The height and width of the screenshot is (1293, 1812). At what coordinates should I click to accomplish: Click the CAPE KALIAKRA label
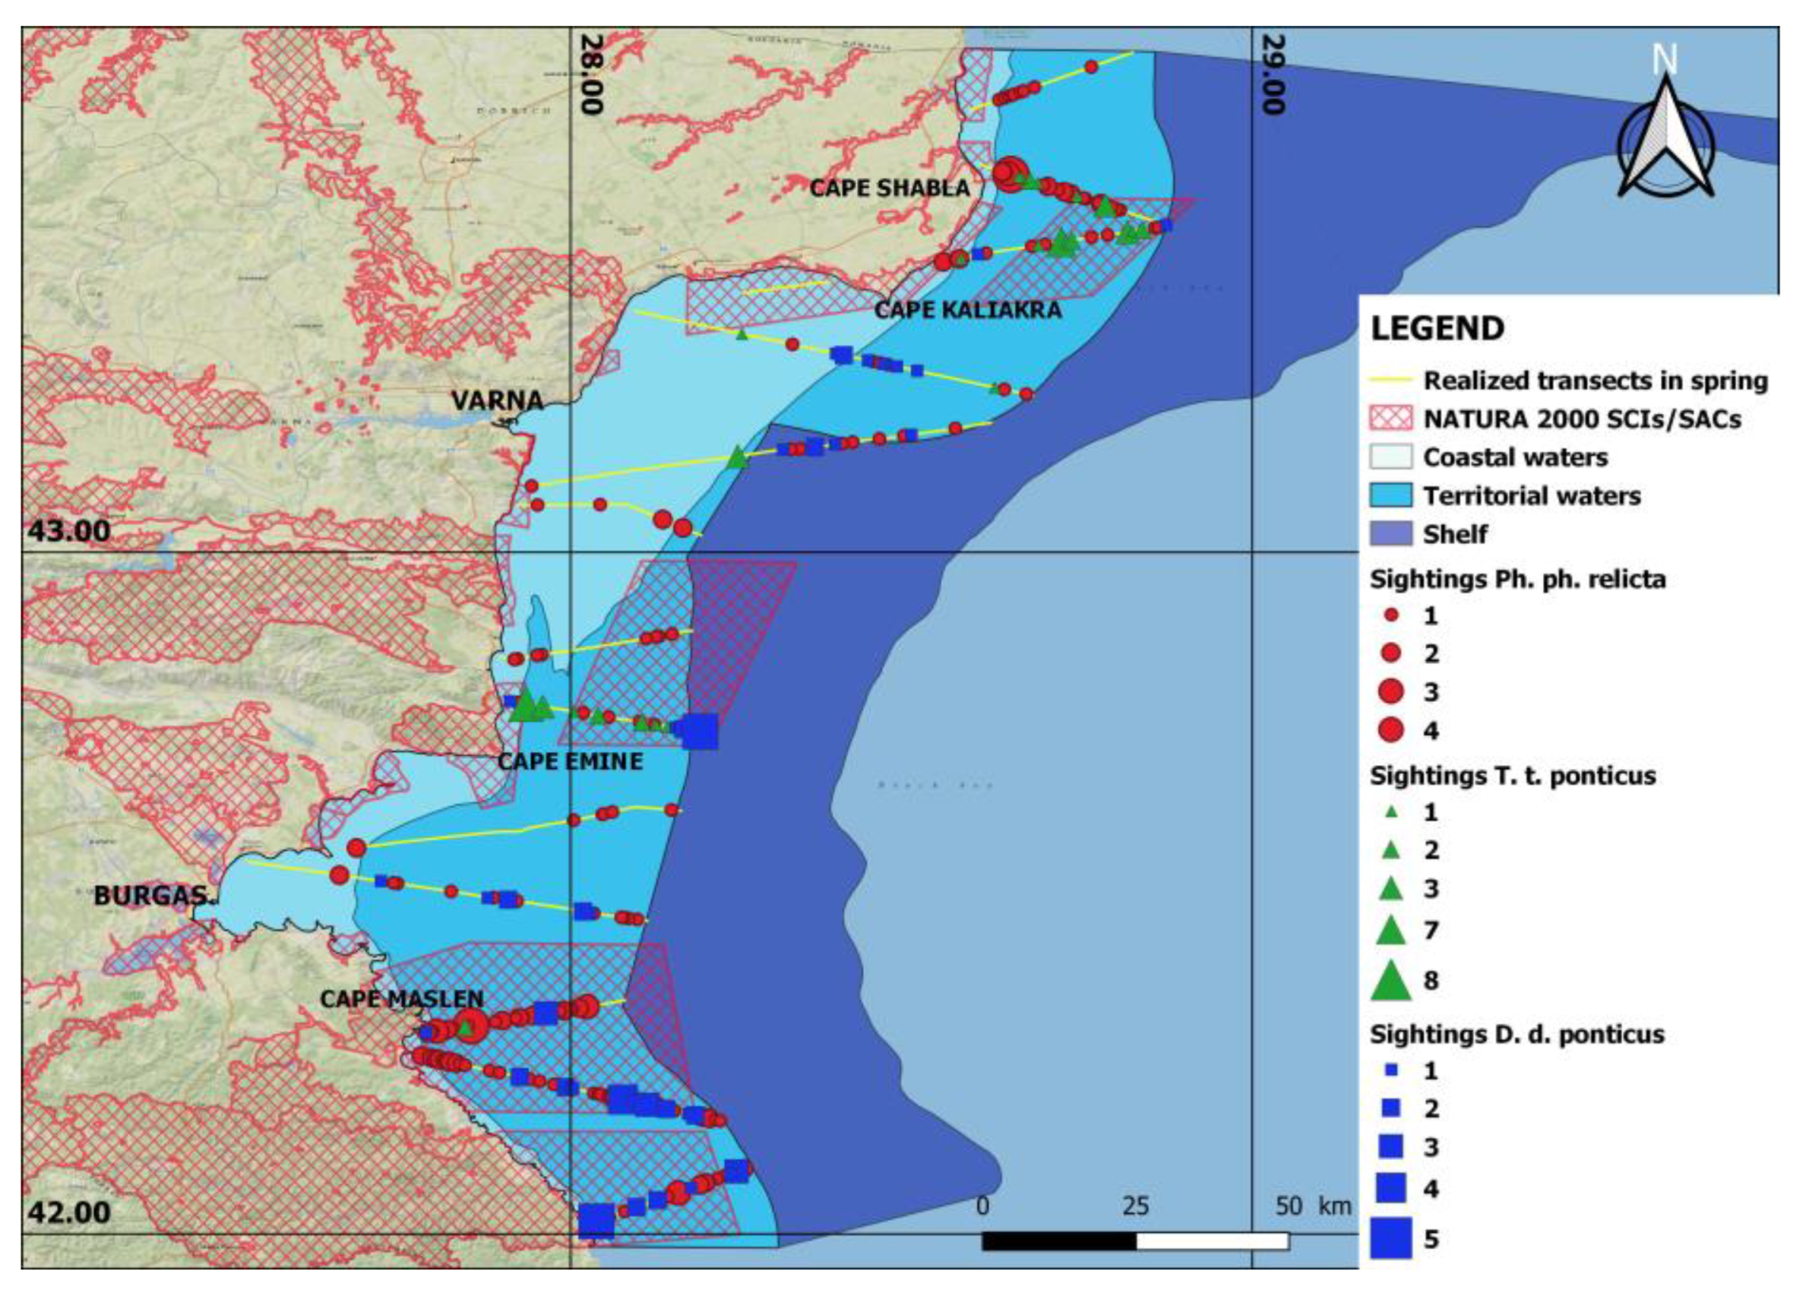coord(967,310)
